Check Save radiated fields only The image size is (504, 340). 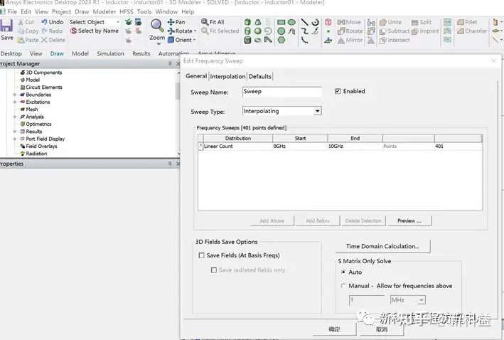(x=214, y=270)
